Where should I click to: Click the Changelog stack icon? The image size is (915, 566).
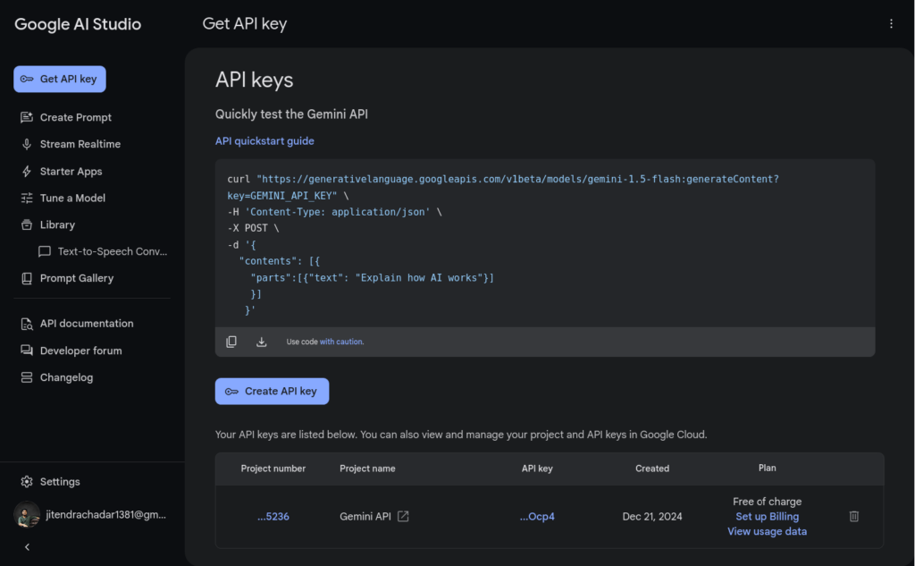27,377
